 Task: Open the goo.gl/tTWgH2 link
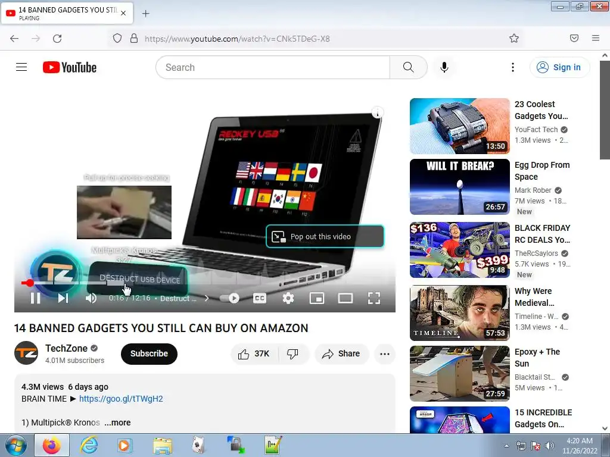121,399
